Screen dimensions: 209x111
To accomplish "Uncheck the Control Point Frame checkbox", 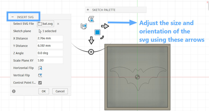I will [x=40, y=83].
